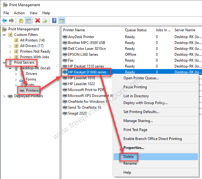Expand the Forms node
Image resolution: width=202 pixels, height=179 pixels.
coord(16,80)
